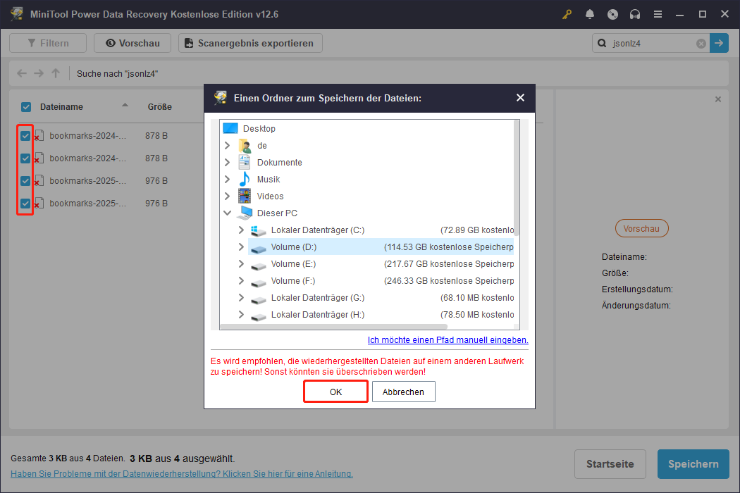Image resolution: width=740 pixels, height=493 pixels.
Task: Open the hamburger menu in title bar
Action: pos(657,14)
